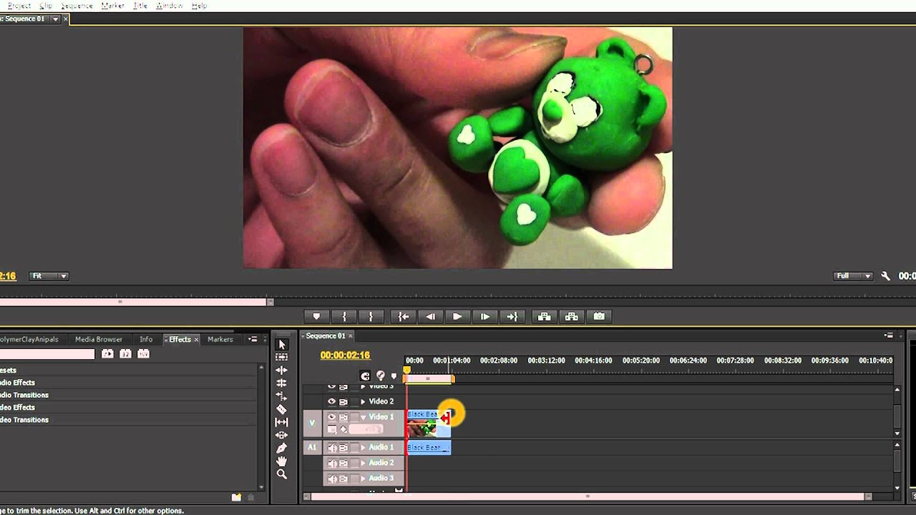Collapse the Video 1 track

click(363, 417)
